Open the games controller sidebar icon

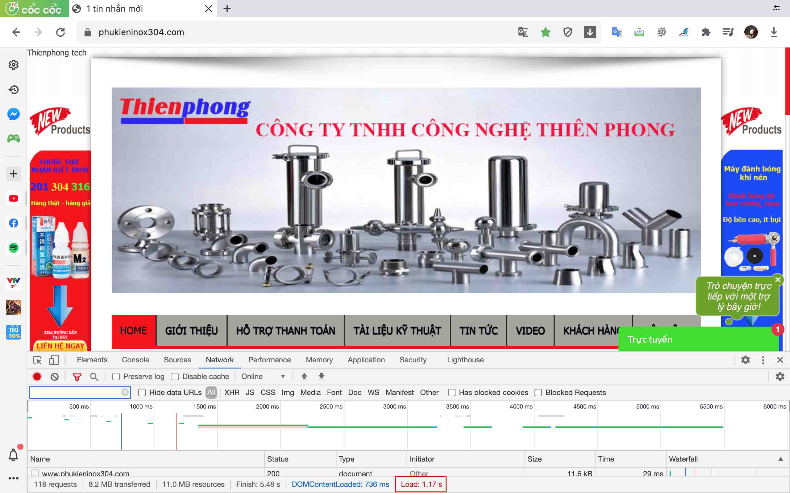13,139
